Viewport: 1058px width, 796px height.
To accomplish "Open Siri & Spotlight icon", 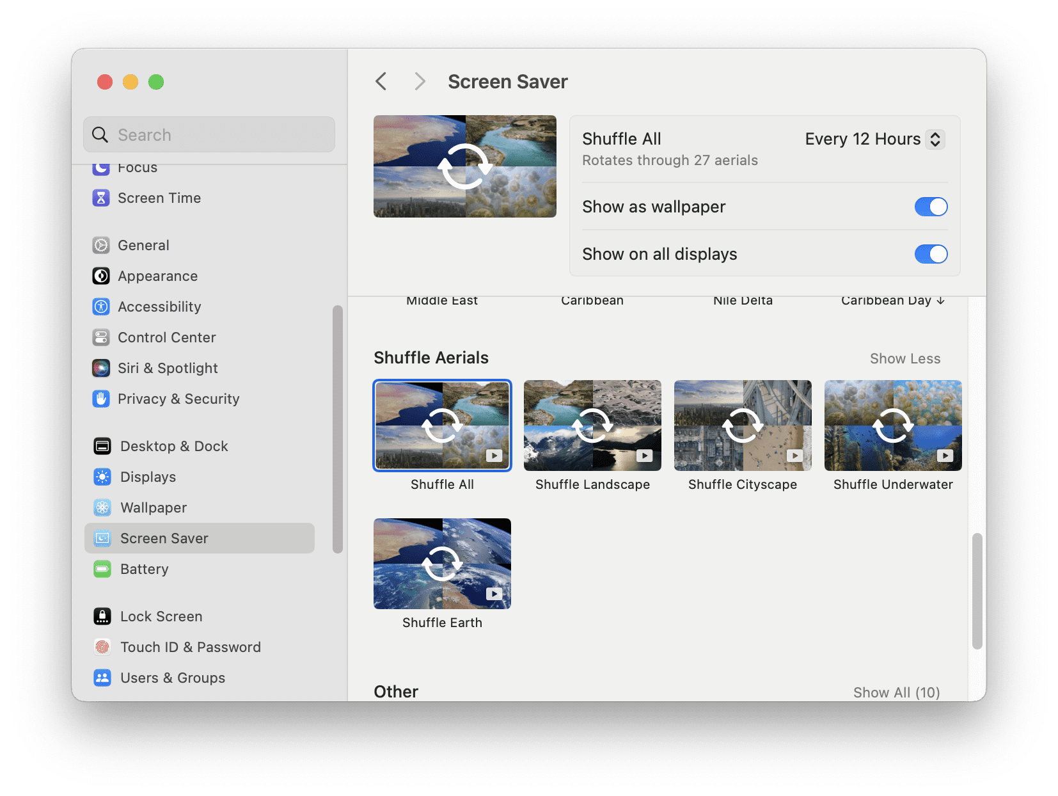I will 101,368.
